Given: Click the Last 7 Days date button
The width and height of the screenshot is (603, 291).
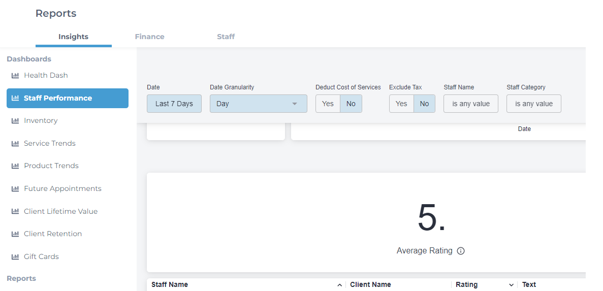Looking at the screenshot, I should click(174, 104).
